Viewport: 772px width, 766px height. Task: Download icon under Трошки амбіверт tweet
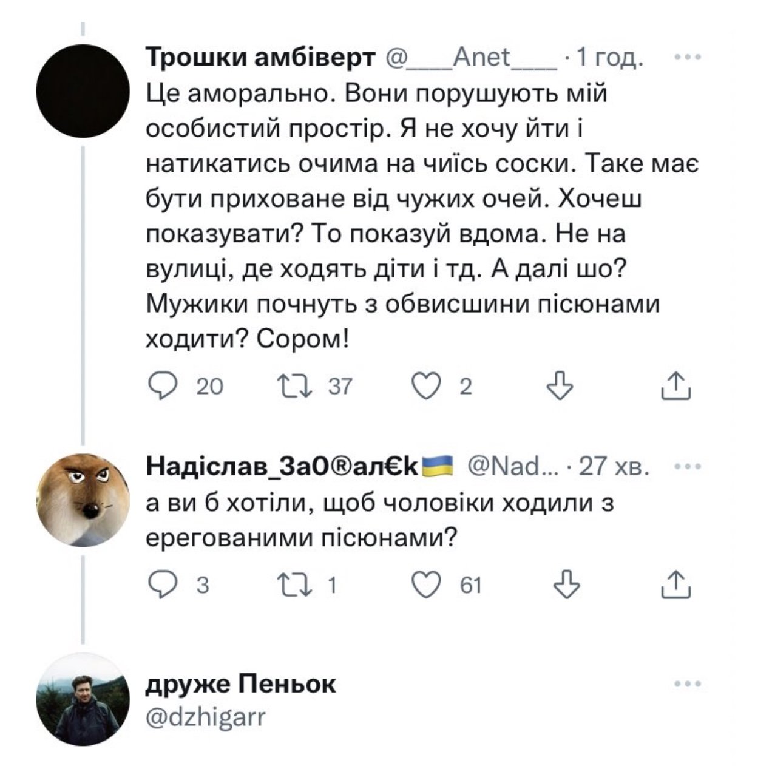click(559, 386)
